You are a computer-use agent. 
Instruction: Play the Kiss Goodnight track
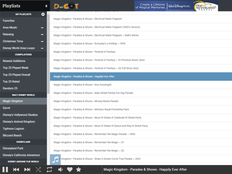(x=82, y=85)
